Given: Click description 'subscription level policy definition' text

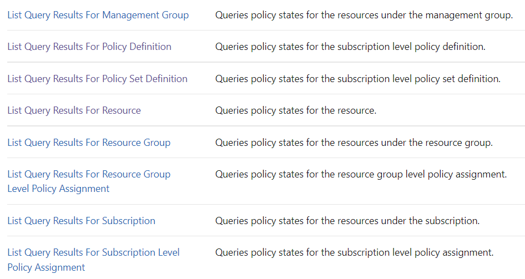Looking at the screenshot, I should (350, 47).
